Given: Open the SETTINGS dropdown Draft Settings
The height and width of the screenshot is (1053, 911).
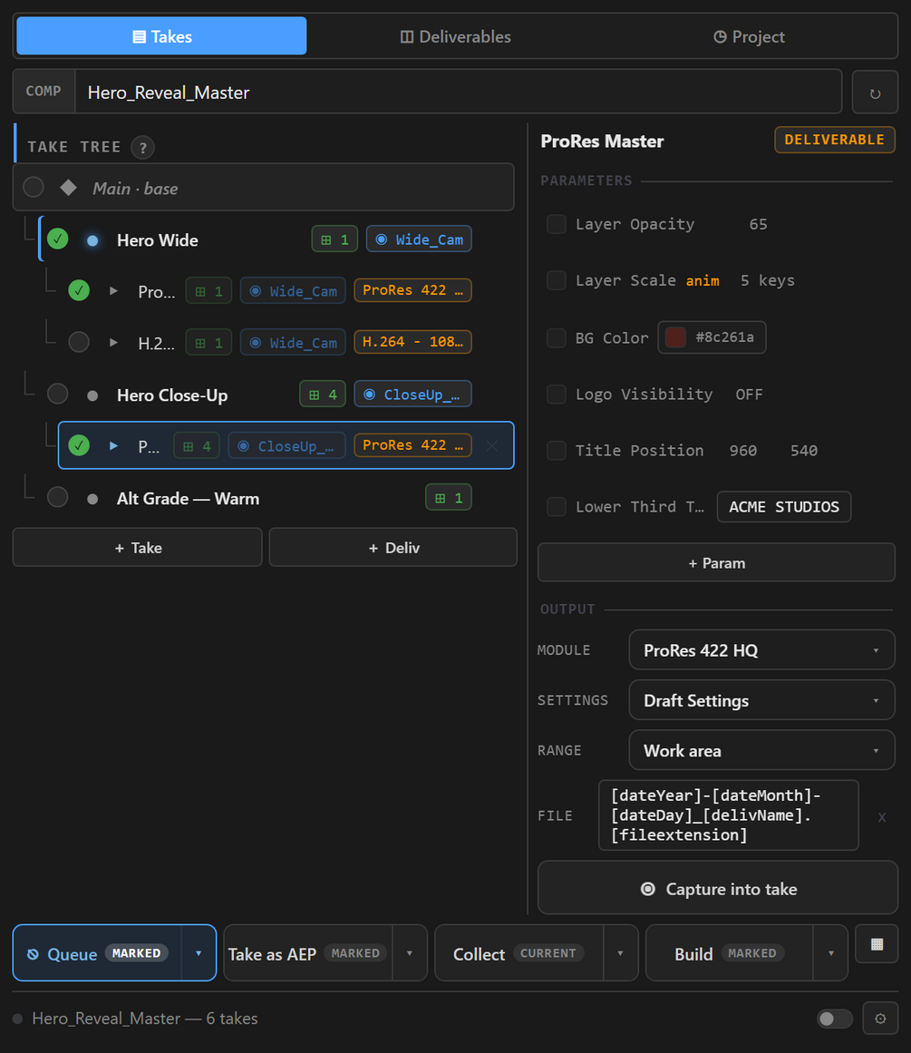Looking at the screenshot, I should tap(762, 700).
